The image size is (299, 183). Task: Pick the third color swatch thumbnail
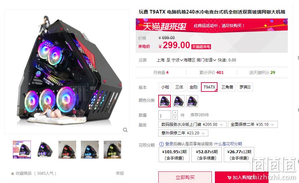[192, 101]
